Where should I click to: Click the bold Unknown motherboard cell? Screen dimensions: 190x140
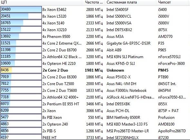point(115,70)
